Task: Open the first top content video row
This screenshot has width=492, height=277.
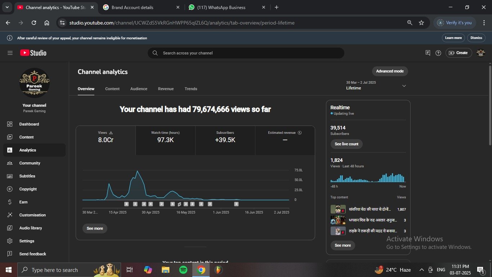Action: click(368, 209)
